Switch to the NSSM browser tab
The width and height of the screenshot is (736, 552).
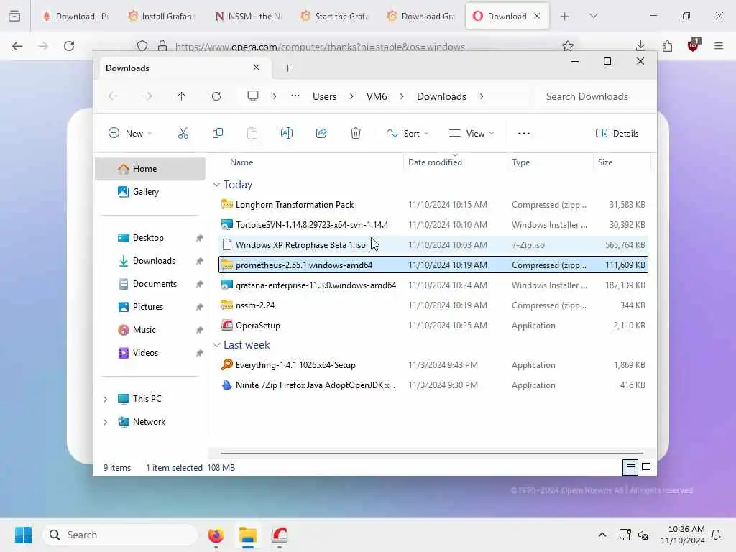(249, 16)
